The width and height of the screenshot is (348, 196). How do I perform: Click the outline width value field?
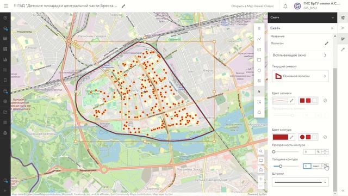click(307, 166)
